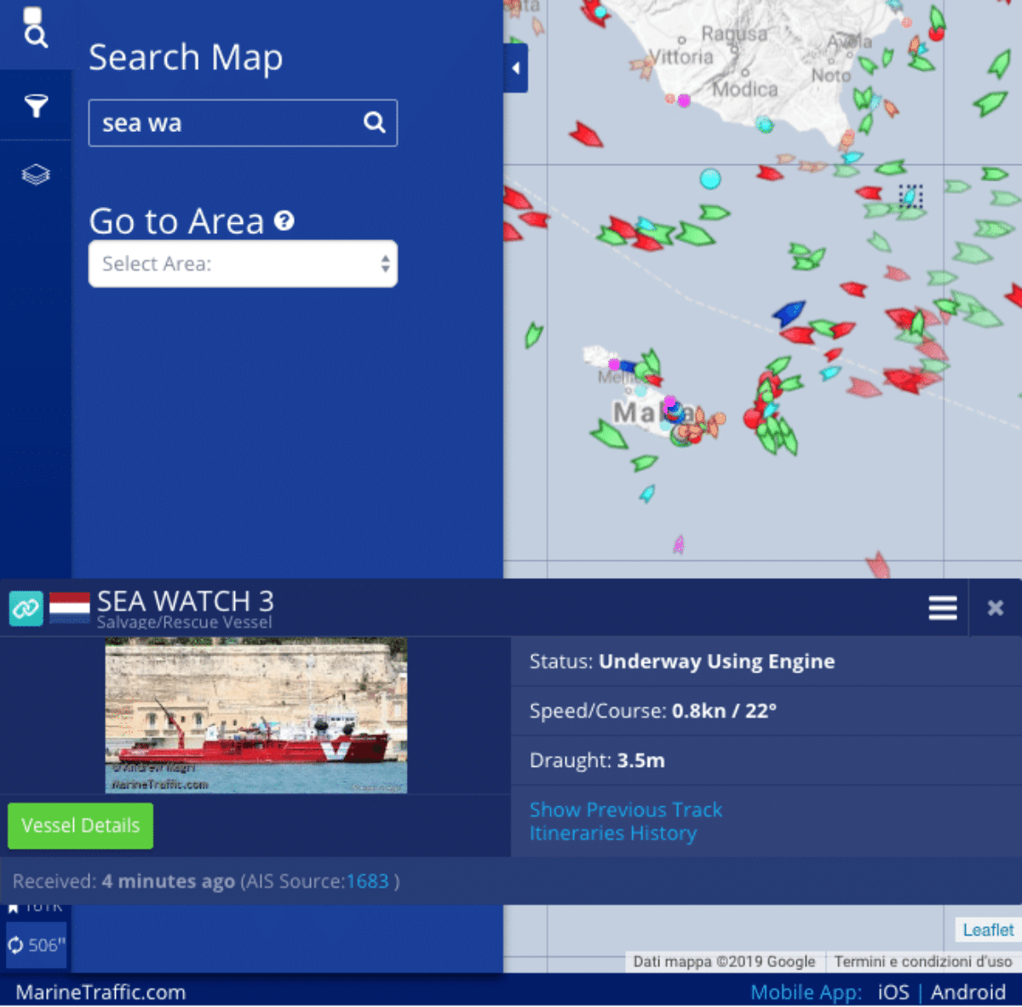1022x1007 pixels.
Task: Open Show Previous Track link
Action: click(x=625, y=810)
